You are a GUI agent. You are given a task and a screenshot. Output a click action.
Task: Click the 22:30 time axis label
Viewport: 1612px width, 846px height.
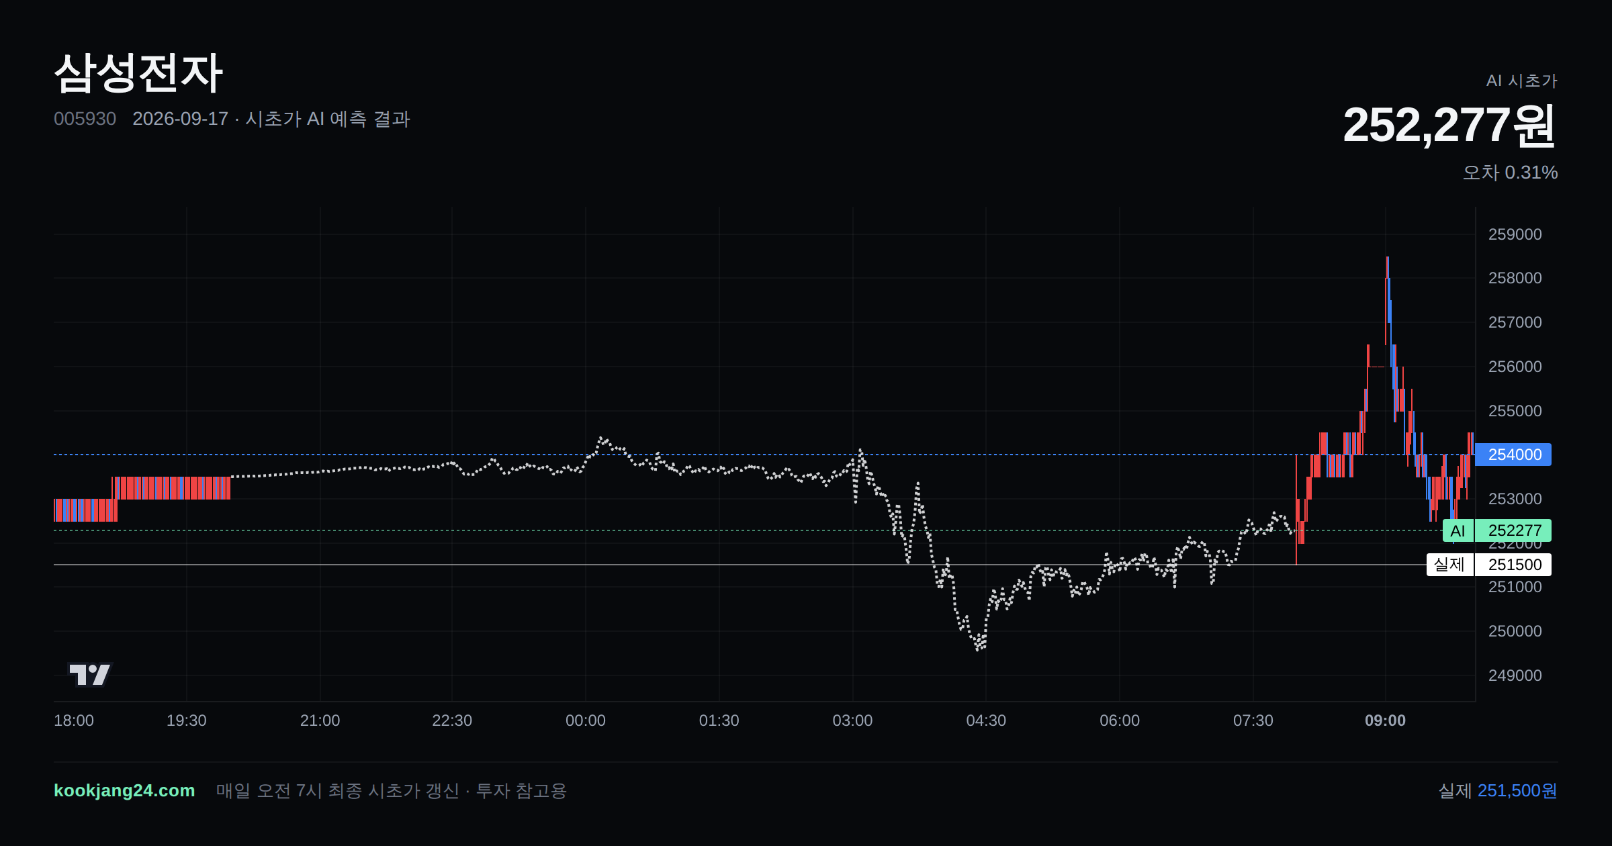(x=452, y=720)
